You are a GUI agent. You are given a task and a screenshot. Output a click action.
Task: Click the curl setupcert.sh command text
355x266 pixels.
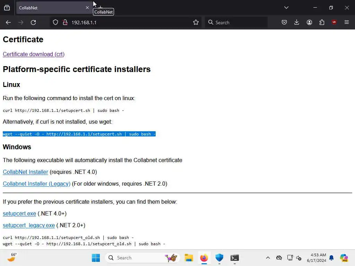(63, 110)
